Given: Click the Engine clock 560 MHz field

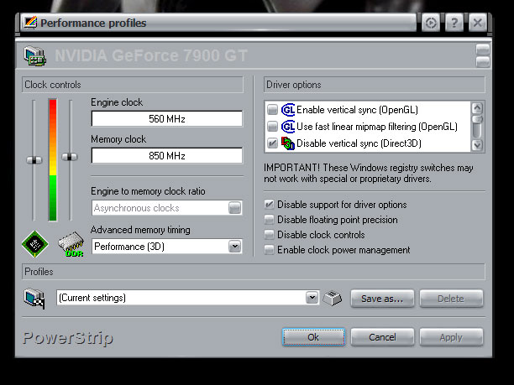Looking at the screenshot, I should point(167,118).
